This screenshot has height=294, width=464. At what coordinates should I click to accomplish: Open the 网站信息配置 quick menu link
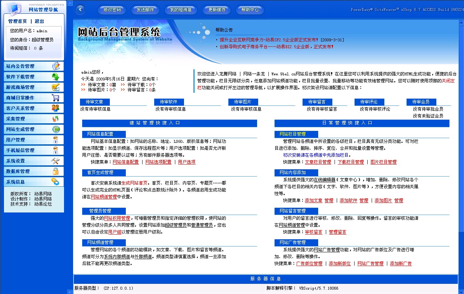pos(125,162)
